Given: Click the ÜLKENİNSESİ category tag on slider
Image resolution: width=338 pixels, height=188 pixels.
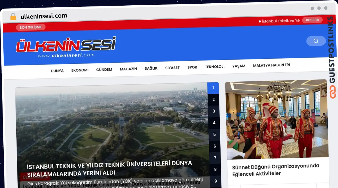Looking at the screenshot, I should pos(35,177).
